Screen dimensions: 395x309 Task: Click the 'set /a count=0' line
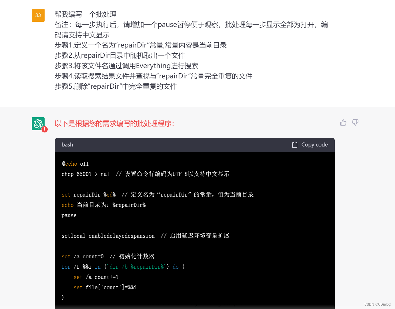tap(108, 256)
